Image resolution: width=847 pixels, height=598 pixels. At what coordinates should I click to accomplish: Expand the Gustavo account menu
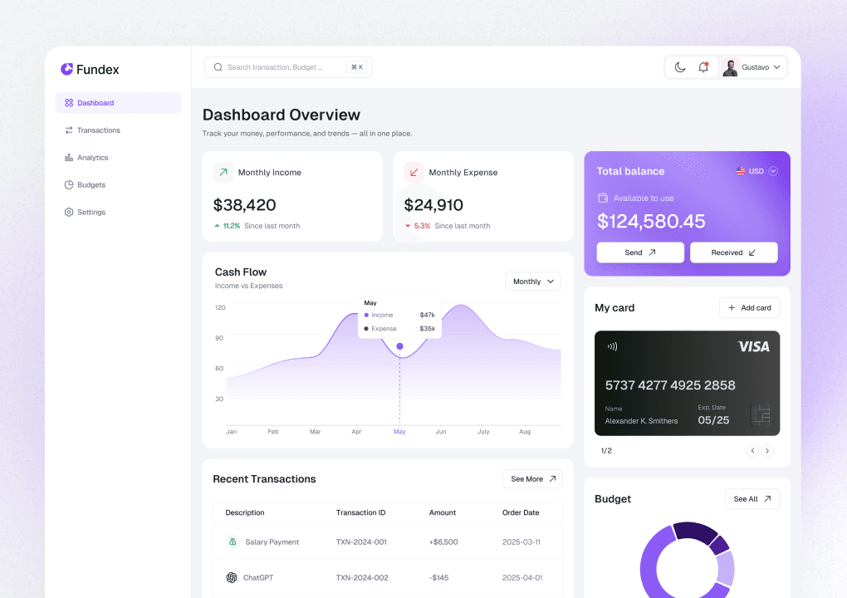point(752,67)
